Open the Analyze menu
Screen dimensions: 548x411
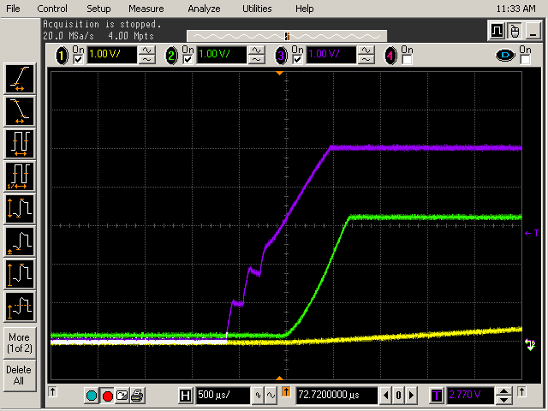coord(204,9)
